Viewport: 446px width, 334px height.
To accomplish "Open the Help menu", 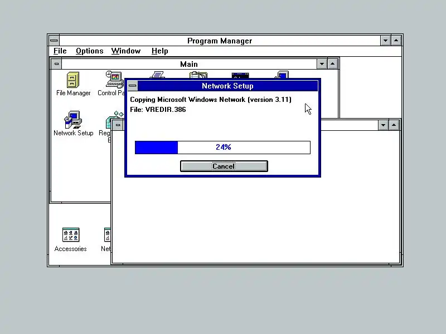I will [x=159, y=51].
